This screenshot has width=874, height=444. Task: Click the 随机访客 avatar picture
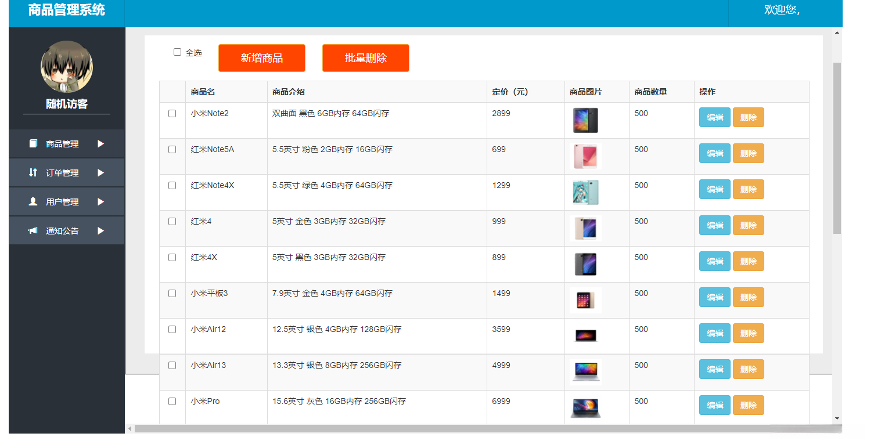[67, 67]
